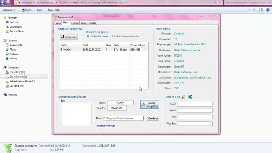
Task: Open the Pictures library
Action: click(x=14, y=54)
